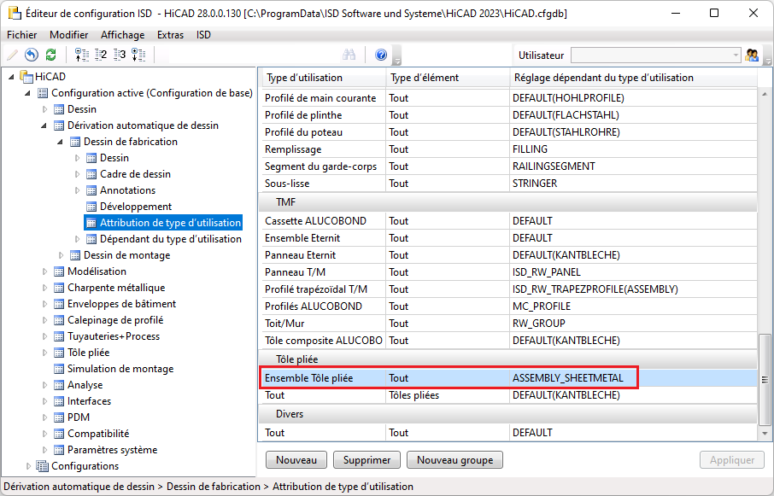The height and width of the screenshot is (496, 774).
Task: Click the HiCAD root folder icon
Action: [26, 77]
